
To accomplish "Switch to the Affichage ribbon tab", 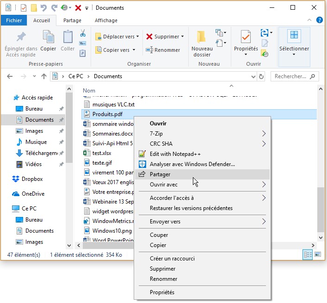I will point(106,20).
